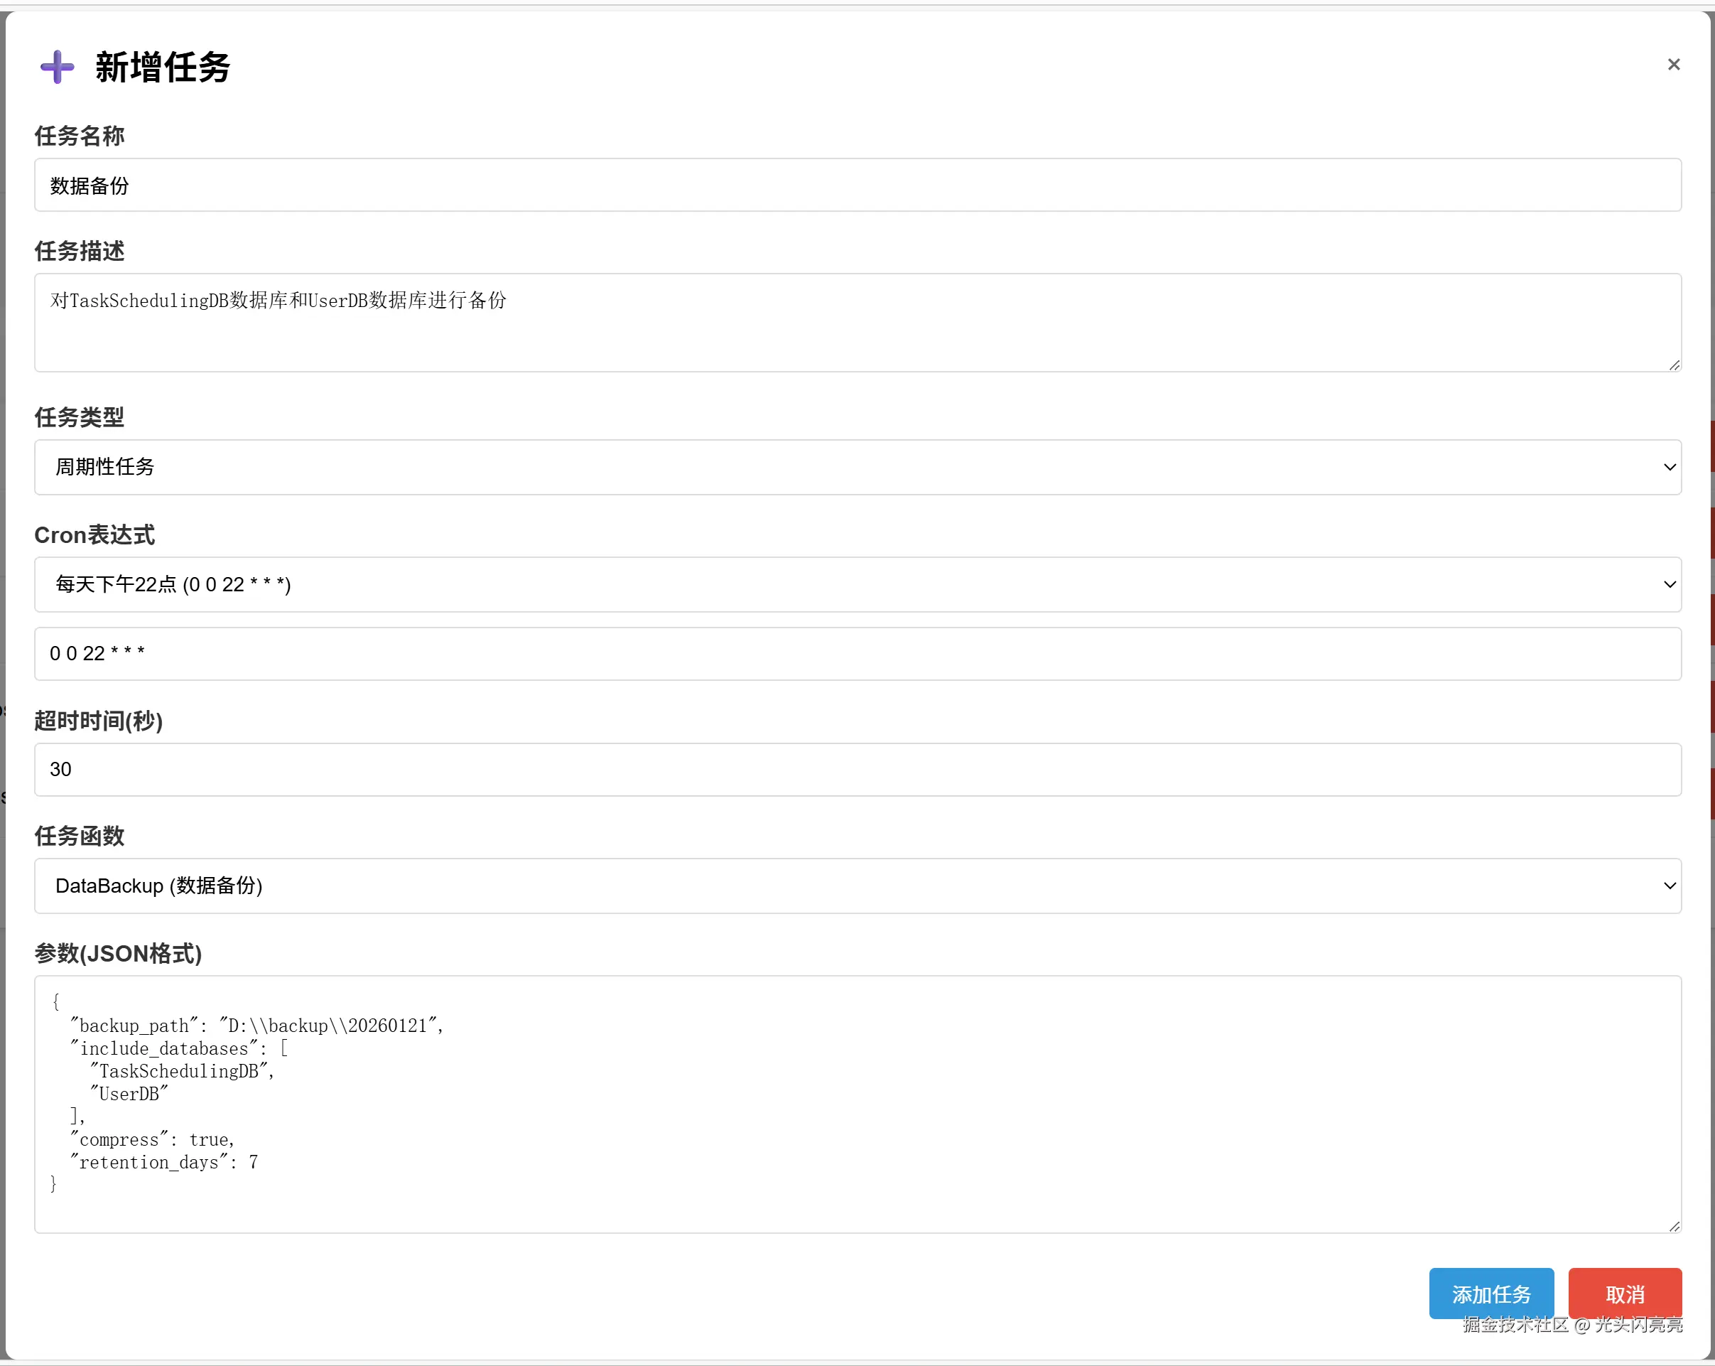Grab the 任务描述 textarea resize handle
Viewport: 1715px width, 1366px height.
1674,365
